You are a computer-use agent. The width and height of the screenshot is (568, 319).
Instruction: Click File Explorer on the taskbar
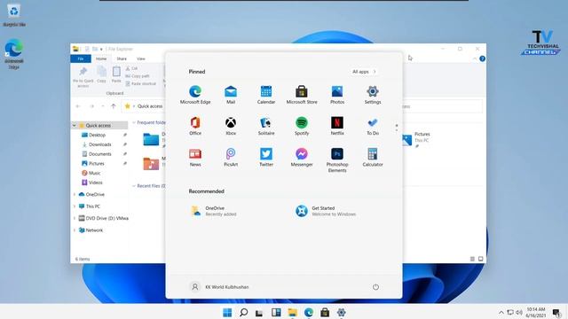pyautogui.click(x=292, y=312)
